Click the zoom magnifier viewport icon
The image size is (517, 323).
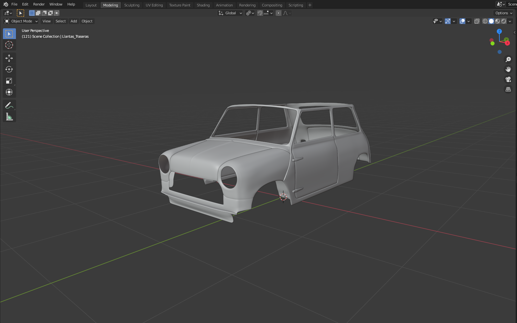508,60
